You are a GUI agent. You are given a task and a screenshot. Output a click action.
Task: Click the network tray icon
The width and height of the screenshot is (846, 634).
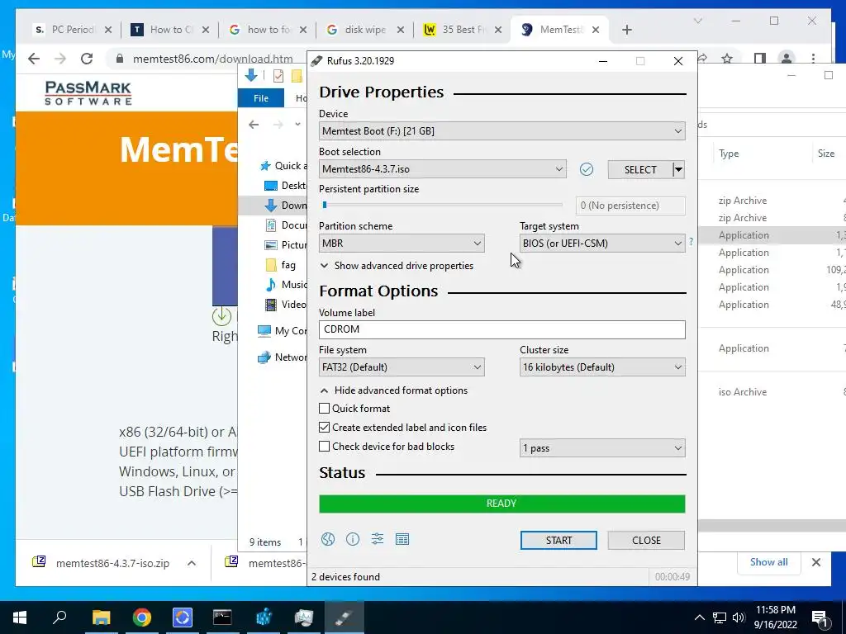[x=720, y=617]
